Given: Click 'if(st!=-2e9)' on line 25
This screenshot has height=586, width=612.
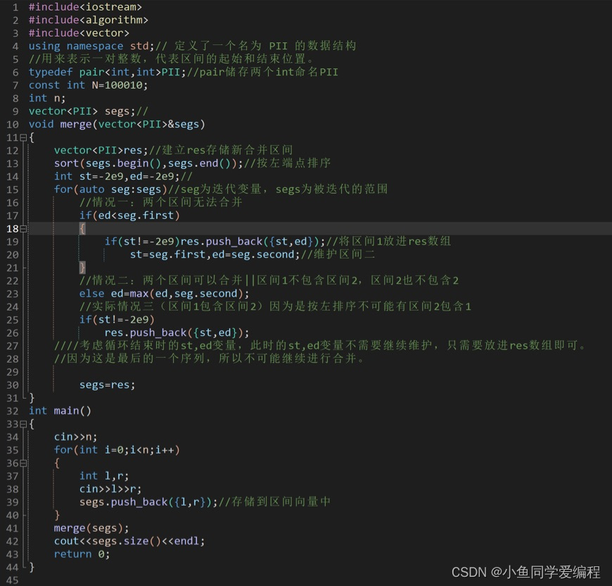Looking at the screenshot, I should point(117,320).
